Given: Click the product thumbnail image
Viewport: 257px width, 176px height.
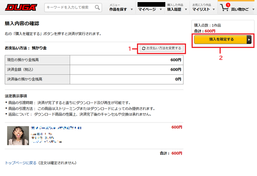Looking at the screenshot, I should [x=18, y=136].
